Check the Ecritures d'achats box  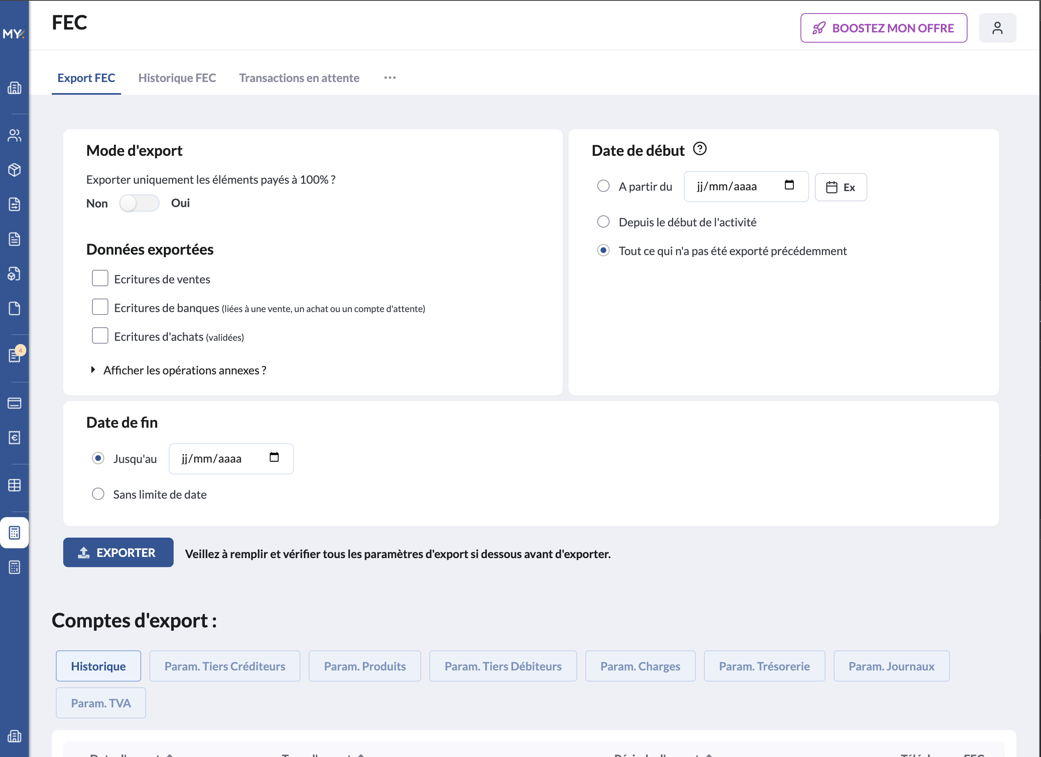click(100, 335)
